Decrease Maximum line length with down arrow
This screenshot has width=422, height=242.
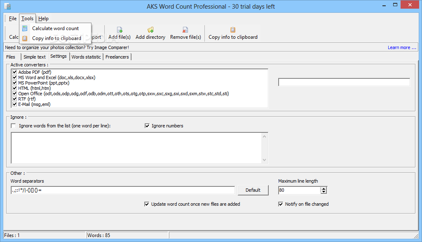(324, 192)
